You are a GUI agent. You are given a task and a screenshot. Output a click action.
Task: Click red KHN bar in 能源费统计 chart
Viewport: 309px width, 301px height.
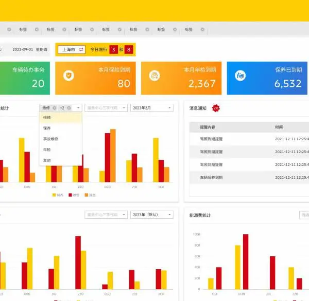pos(246,261)
